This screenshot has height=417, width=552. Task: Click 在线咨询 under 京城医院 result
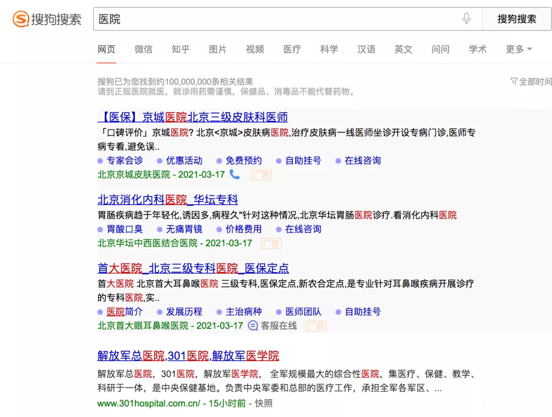pyautogui.click(x=362, y=160)
